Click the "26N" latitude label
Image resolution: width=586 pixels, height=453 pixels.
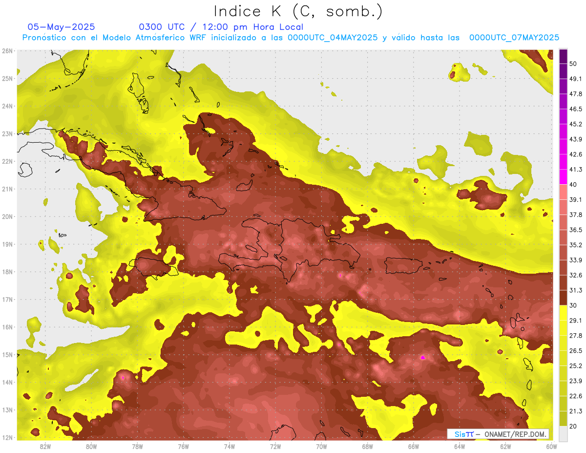coord(7,51)
